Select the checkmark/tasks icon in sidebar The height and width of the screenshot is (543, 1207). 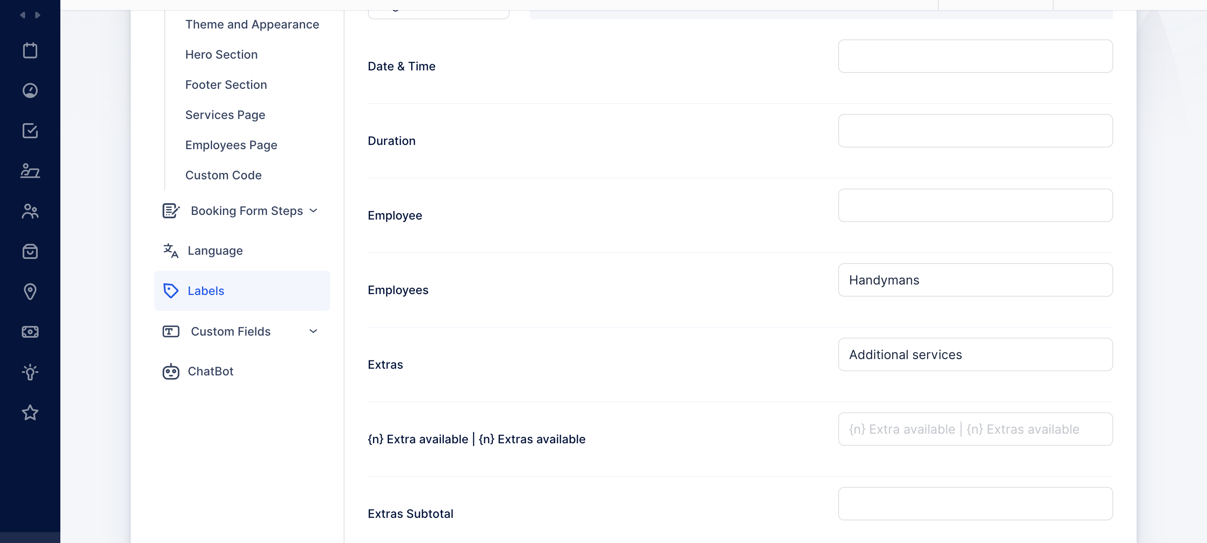tap(29, 130)
